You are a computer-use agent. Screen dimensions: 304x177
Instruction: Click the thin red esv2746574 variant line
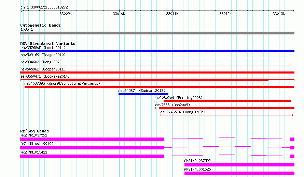tap(227, 115)
